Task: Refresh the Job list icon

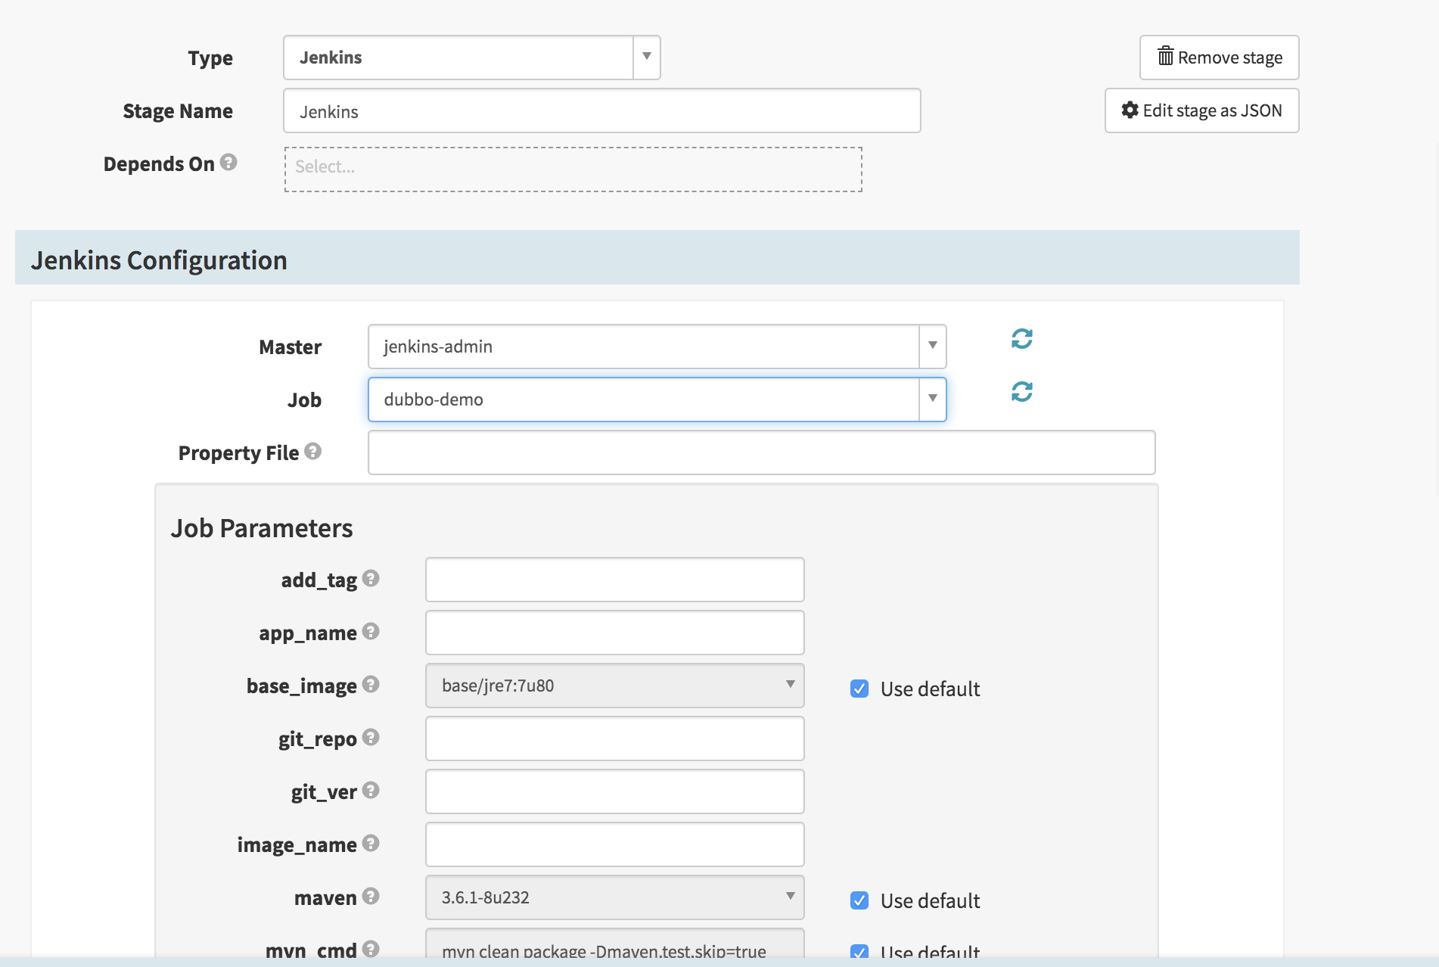Action: pyautogui.click(x=1021, y=391)
